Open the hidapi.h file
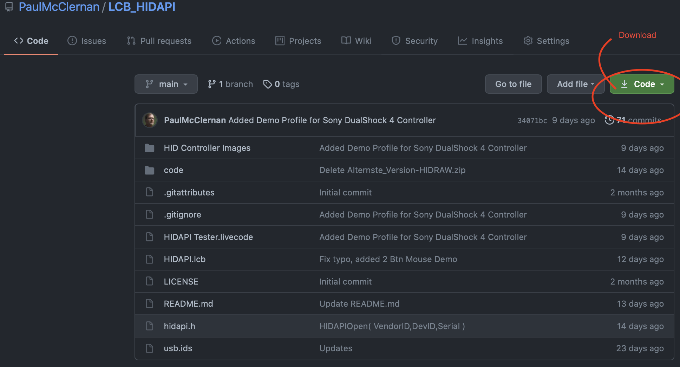 pyautogui.click(x=179, y=326)
